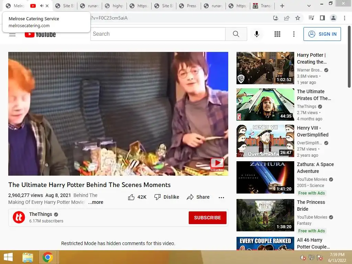This screenshot has width=352, height=264.
Task: Open The Ultimate Pirates Of The title
Action: pos(314,95)
